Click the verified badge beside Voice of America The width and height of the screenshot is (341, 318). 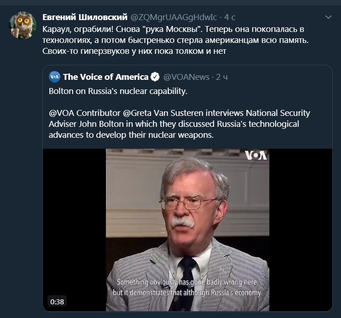(x=155, y=77)
